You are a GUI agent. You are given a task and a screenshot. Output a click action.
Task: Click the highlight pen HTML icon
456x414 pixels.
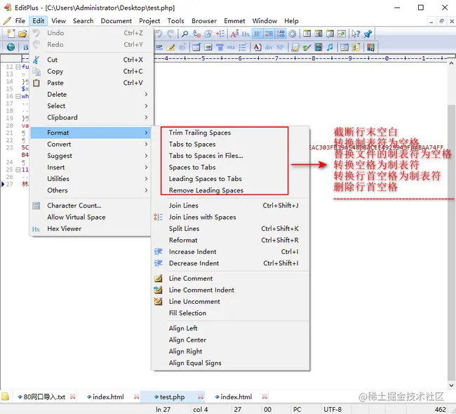[170, 47]
